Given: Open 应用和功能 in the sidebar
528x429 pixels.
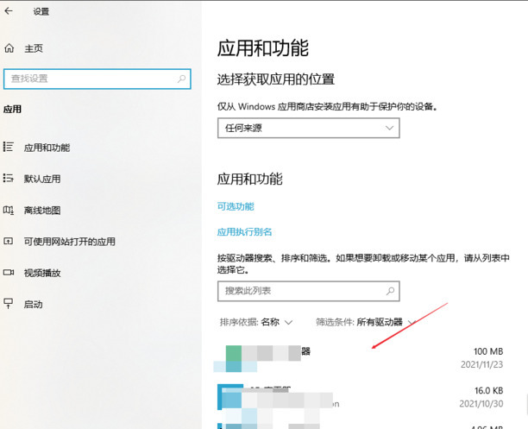Looking at the screenshot, I should [x=47, y=148].
